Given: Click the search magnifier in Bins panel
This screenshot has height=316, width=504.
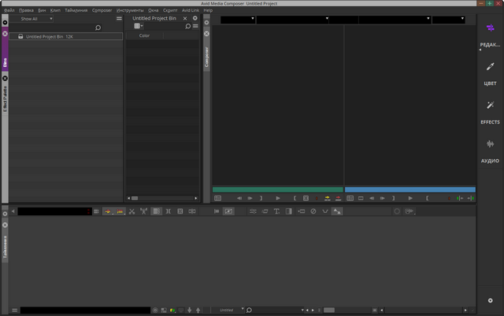Looking at the screenshot, I should click(x=98, y=28).
